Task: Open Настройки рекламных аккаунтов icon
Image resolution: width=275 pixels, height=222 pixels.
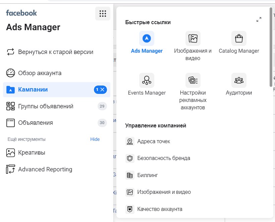Action: [193, 80]
